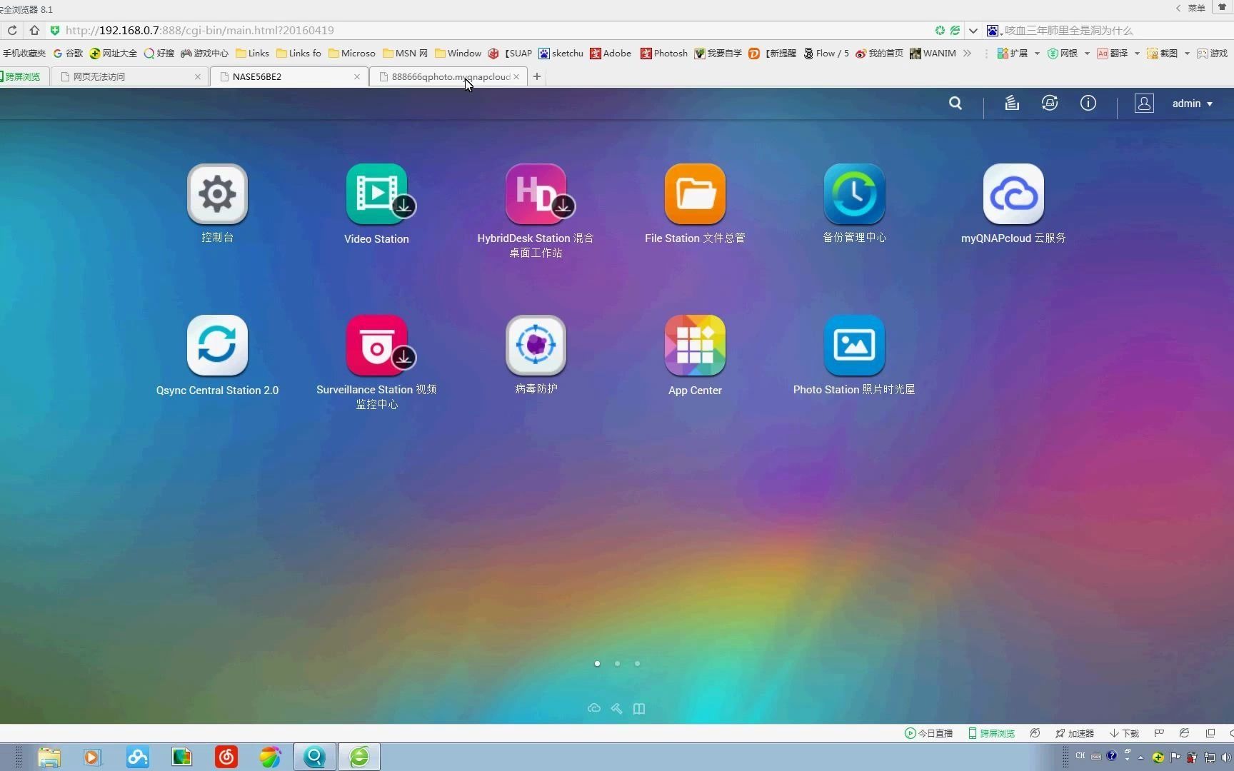Open 游戏中心 bookmark

pyautogui.click(x=204, y=54)
